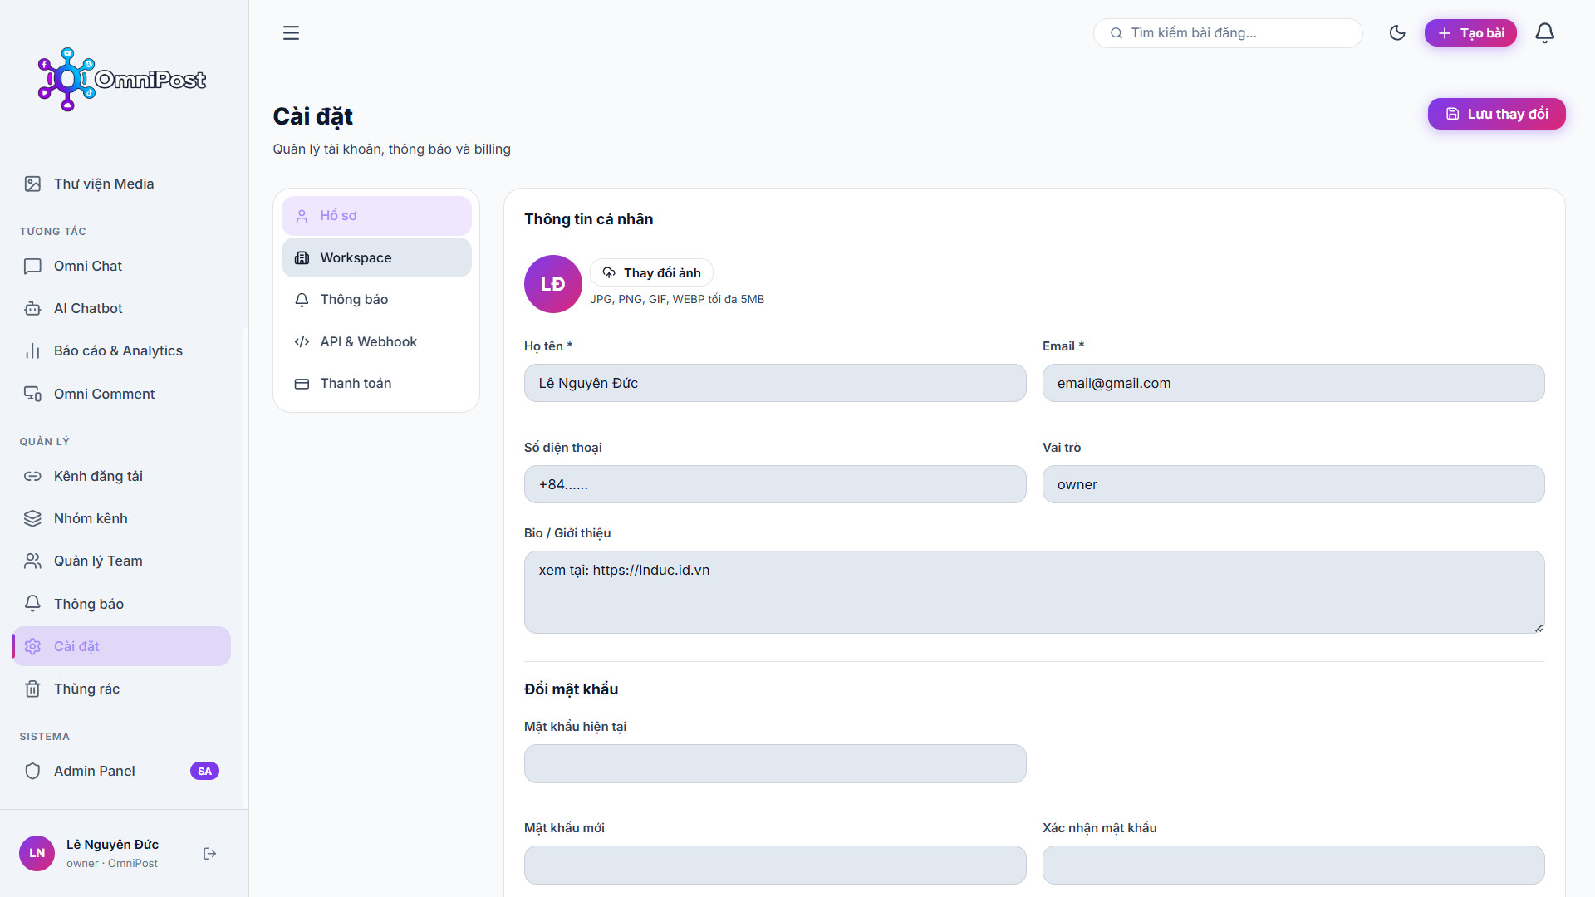Select Cài đặt in sidebar
This screenshot has width=1595, height=897.
(x=121, y=647)
